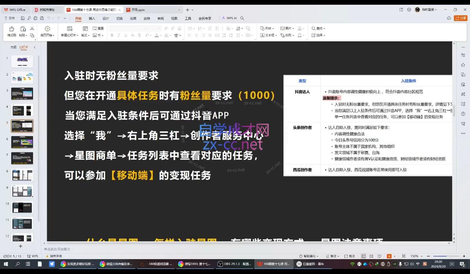470x274 pixels.
Task: Open the more options dots in right sidebar
Action: coord(463,133)
